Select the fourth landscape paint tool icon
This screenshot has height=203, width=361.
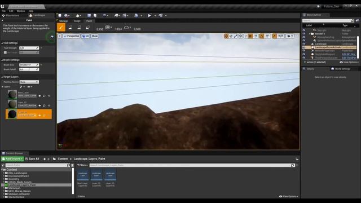click(88, 28)
